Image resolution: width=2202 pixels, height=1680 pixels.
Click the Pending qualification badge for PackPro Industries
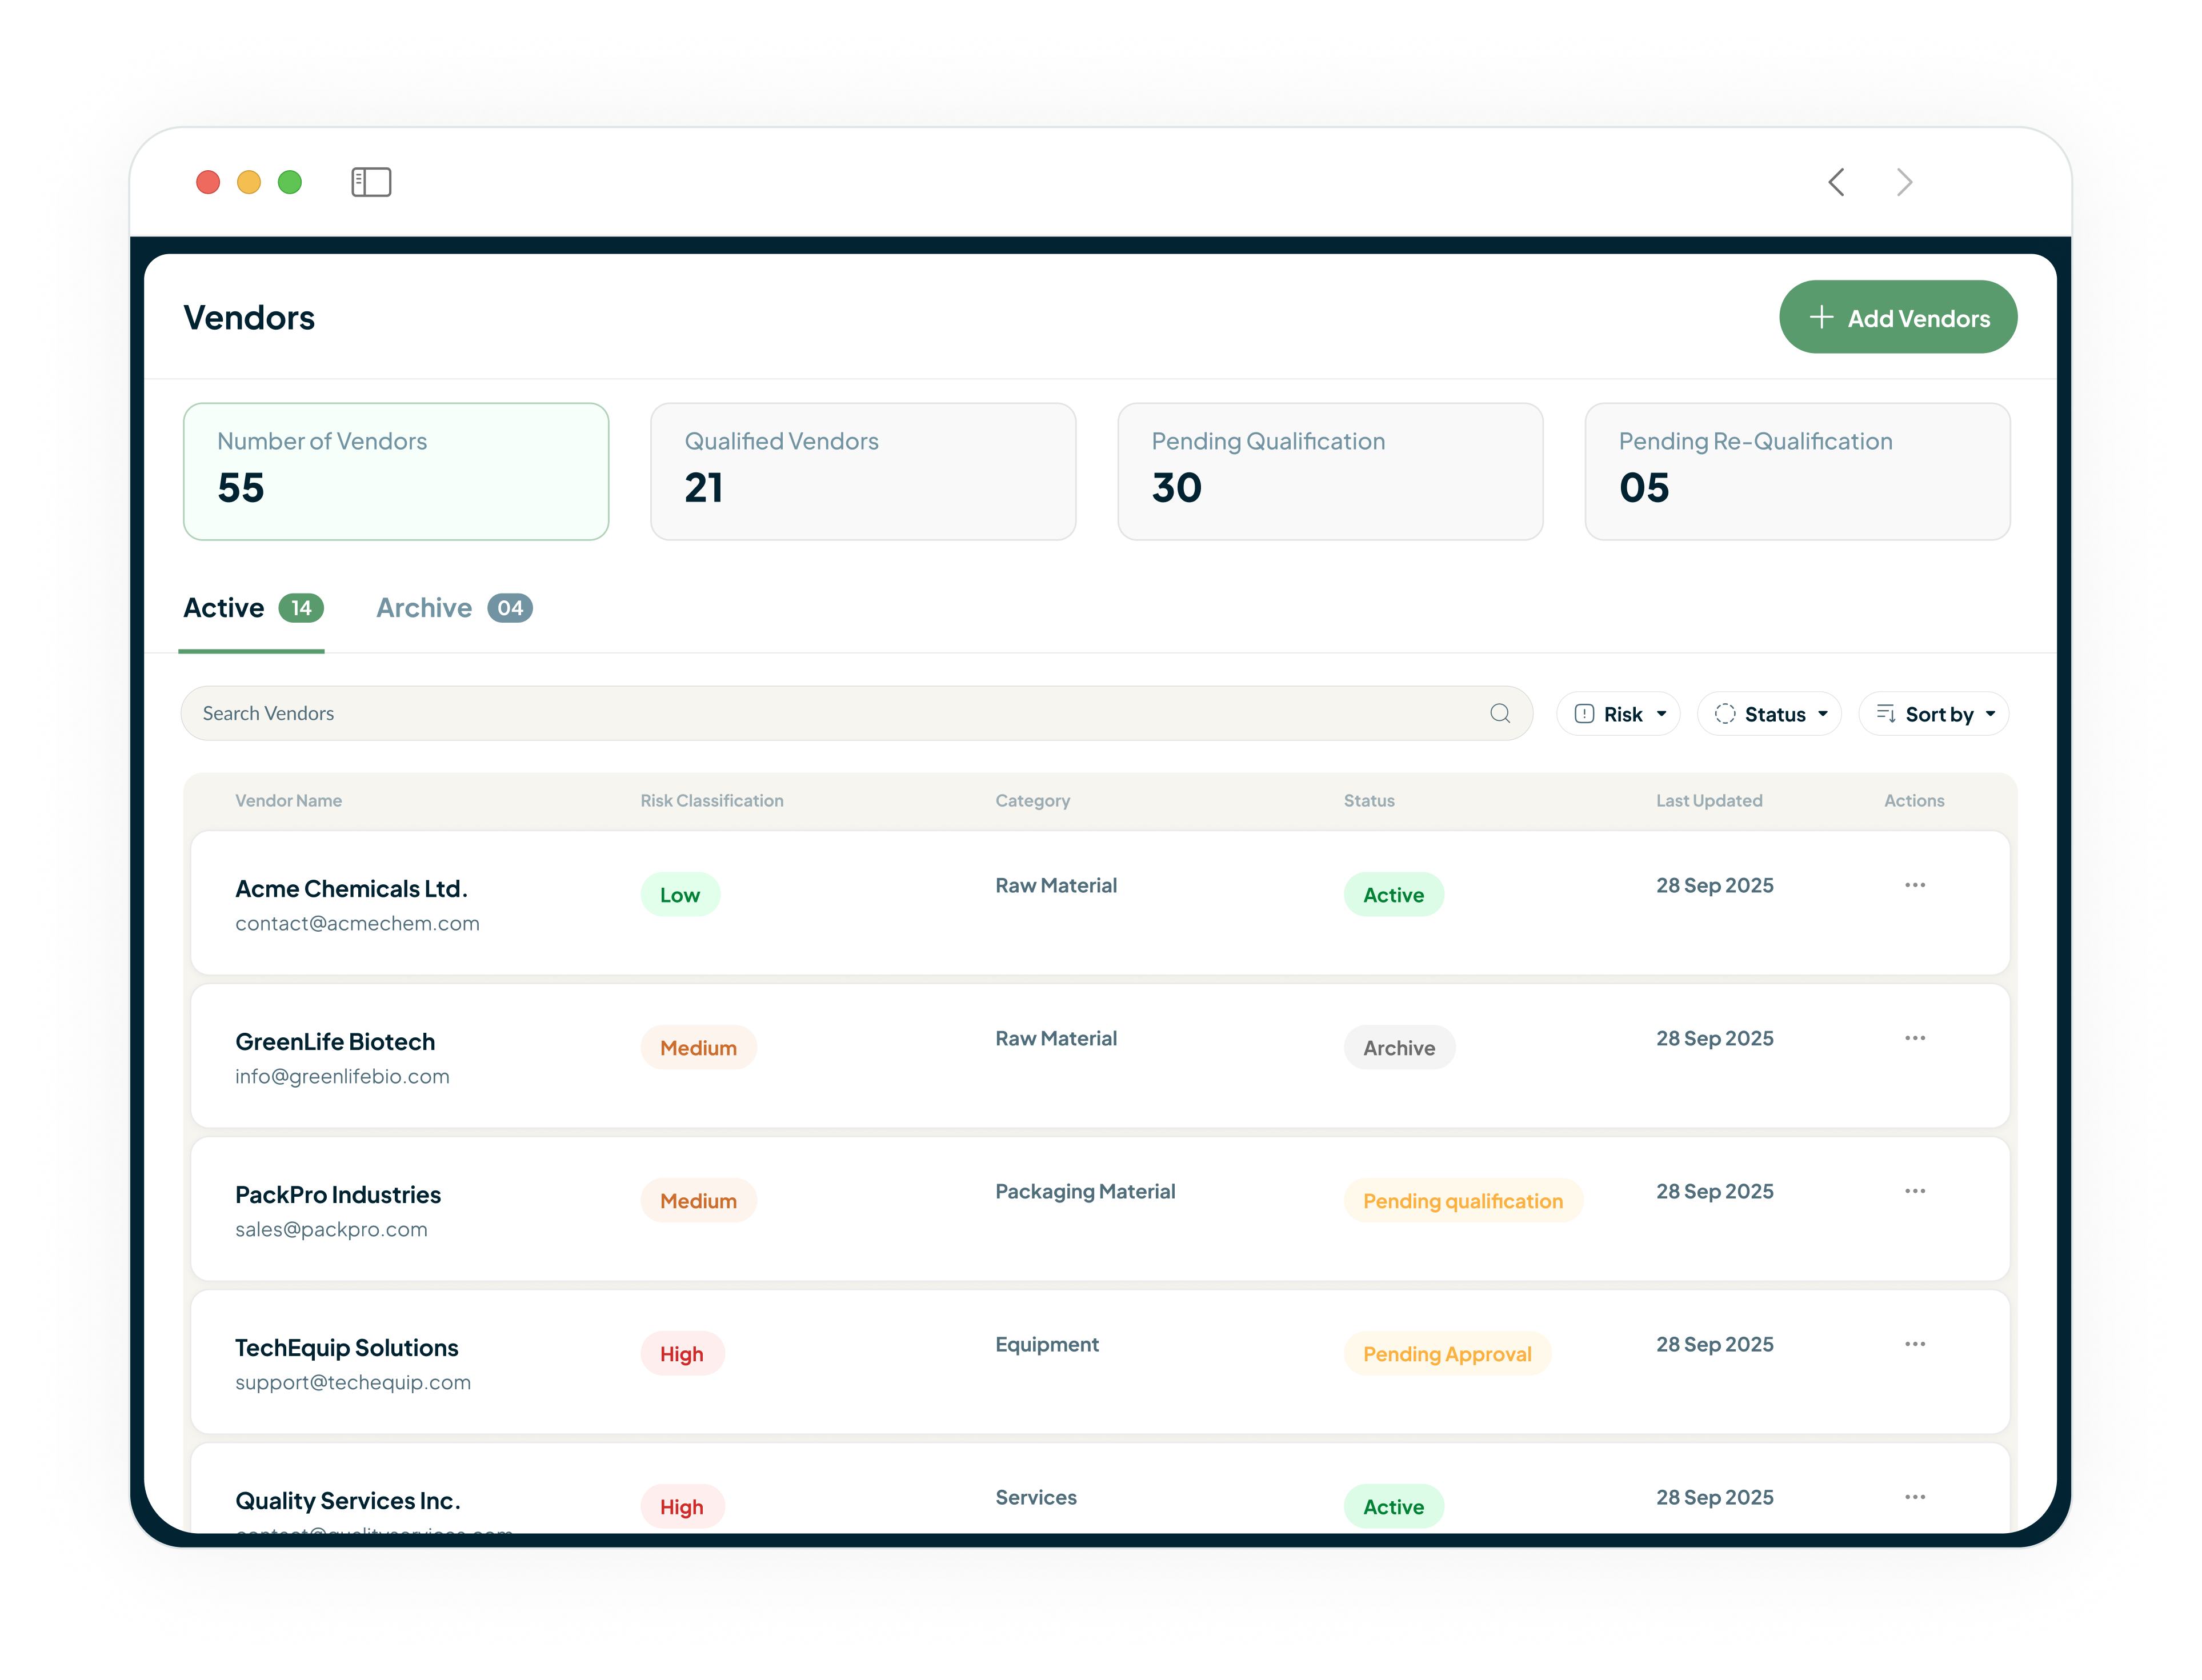click(1463, 1200)
